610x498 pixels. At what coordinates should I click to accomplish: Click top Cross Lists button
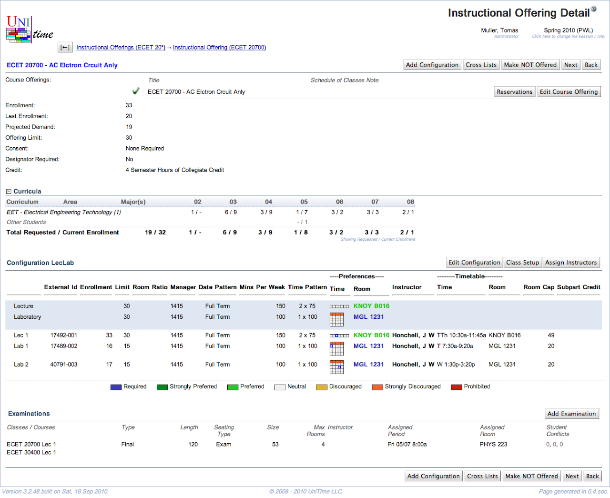coord(481,65)
